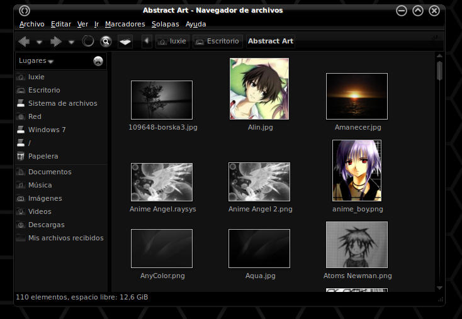Click the Alin.jpg file name label
The width and height of the screenshot is (462, 319).
260,128
